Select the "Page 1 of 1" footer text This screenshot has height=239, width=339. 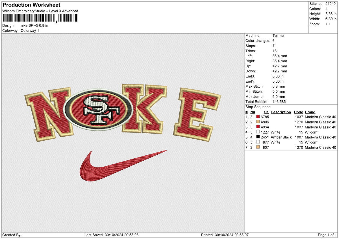327,235
